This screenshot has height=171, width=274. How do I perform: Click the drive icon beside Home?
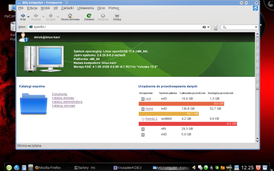pyautogui.click(x=143, y=109)
